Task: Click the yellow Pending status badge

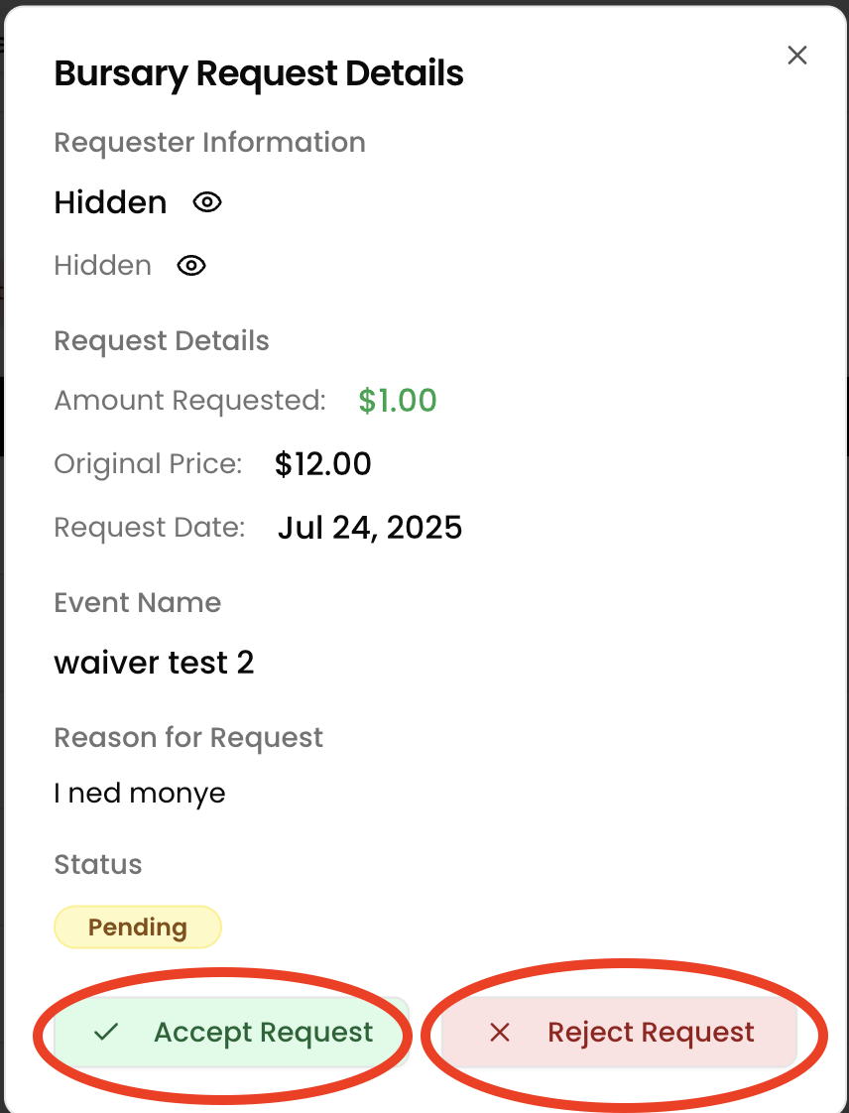Action: pyautogui.click(x=138, y=927)
